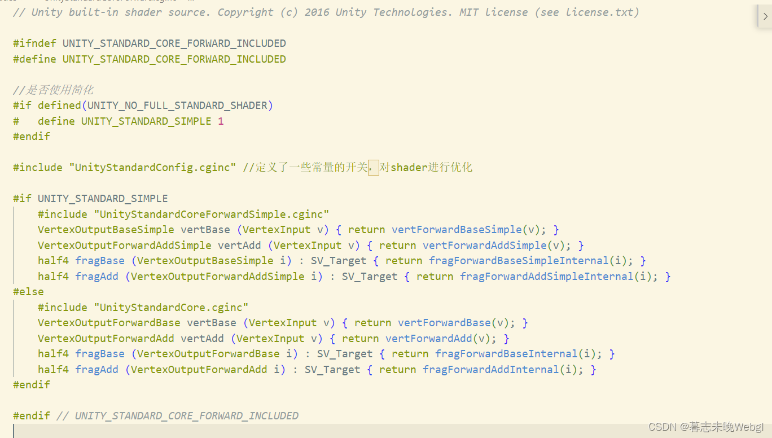The image size is (772, 438).
Task: Click the '#ifndef UNITY_STANDARD_CORE_FORWARD_INCLUDED' line
Action: (150, 43)
